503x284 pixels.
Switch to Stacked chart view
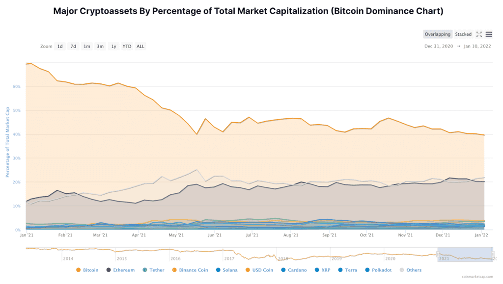pos(463,34)
